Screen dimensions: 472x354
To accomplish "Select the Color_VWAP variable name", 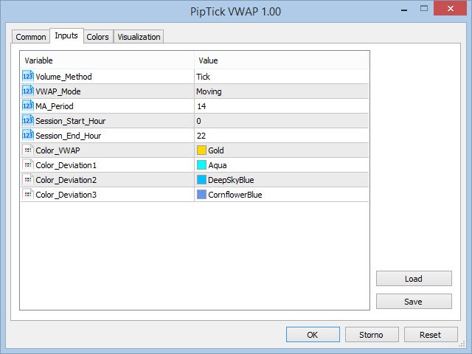I will pos(58,150).
